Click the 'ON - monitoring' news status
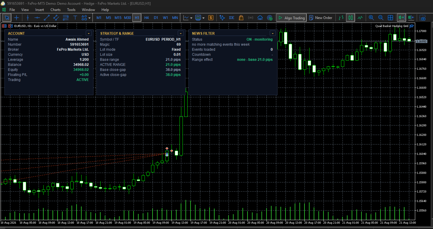Viewport: 433px width, 229px height. point(260,39)
